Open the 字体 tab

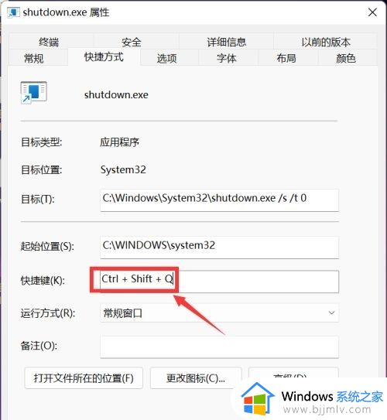(227, 58)
